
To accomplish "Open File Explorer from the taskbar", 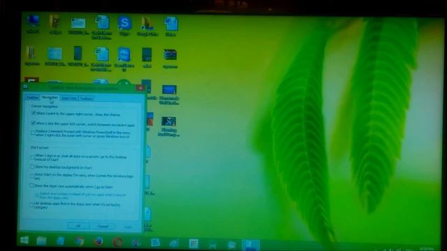I will pyautogui.click(x=41, y=241).
